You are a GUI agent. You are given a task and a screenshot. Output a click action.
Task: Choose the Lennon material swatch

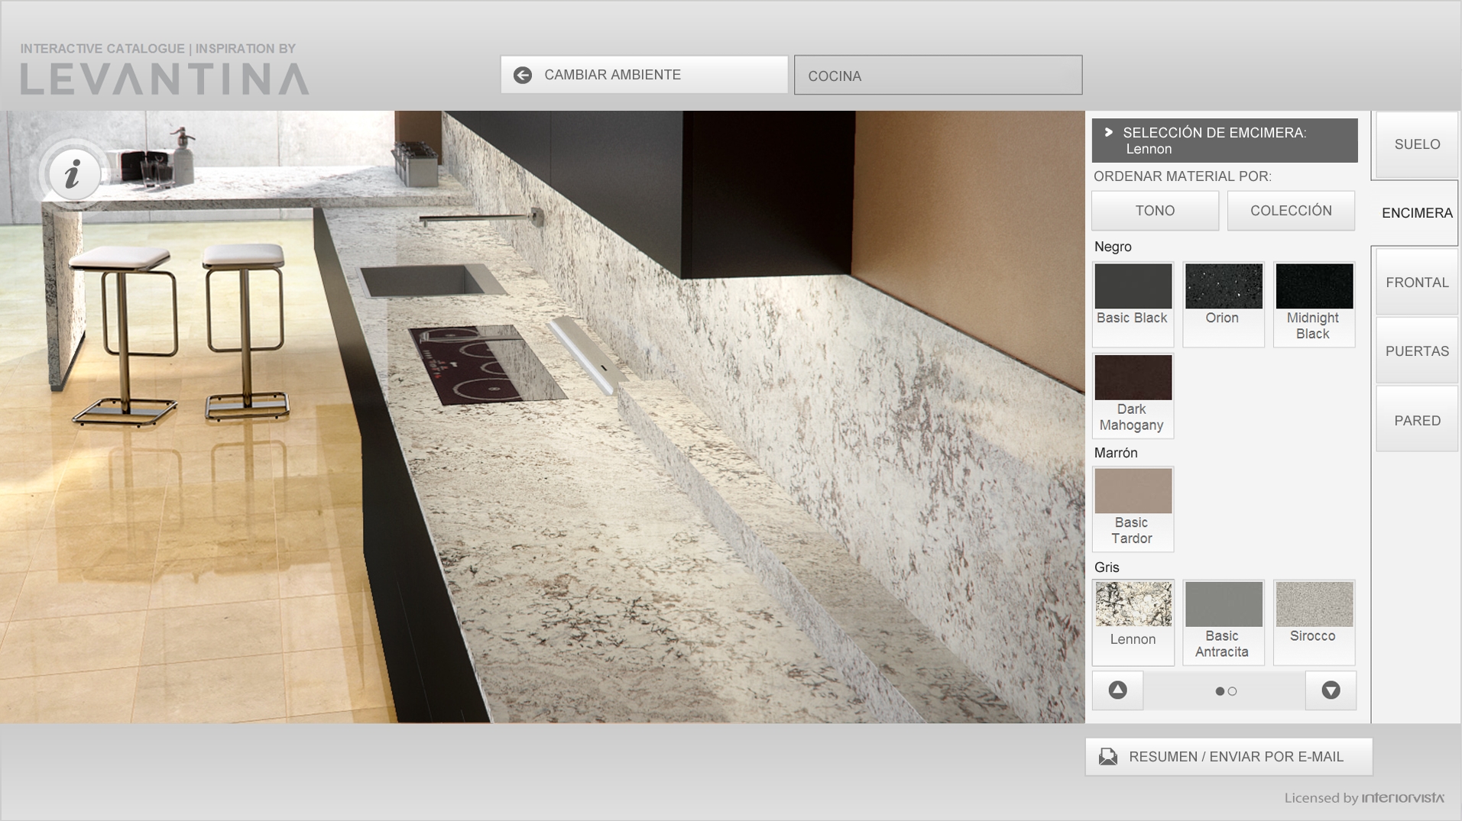(1133, 622)
